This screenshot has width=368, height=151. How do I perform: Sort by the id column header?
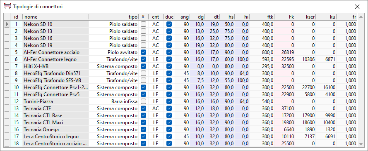click(x=16, y=17)
